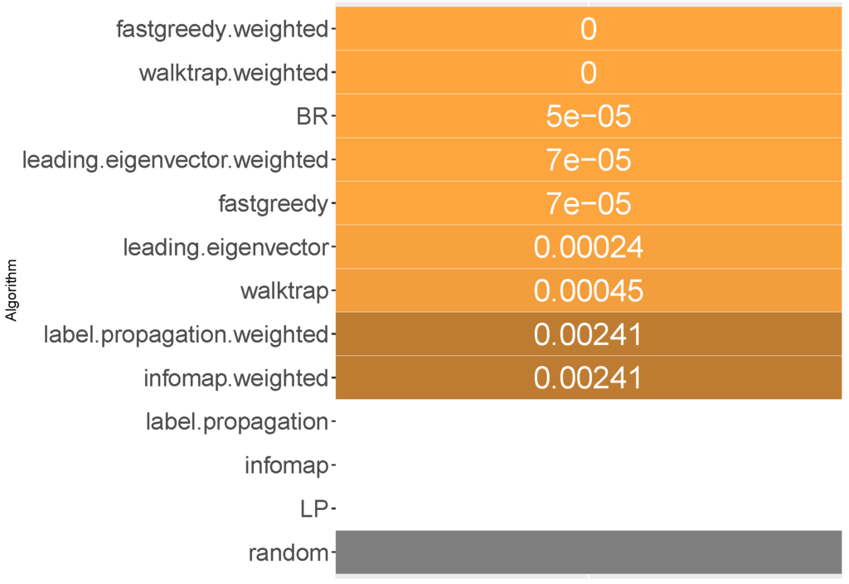849x584 pixels.
Task: Select the 0.00024 value cell
Action: [589, 247]
